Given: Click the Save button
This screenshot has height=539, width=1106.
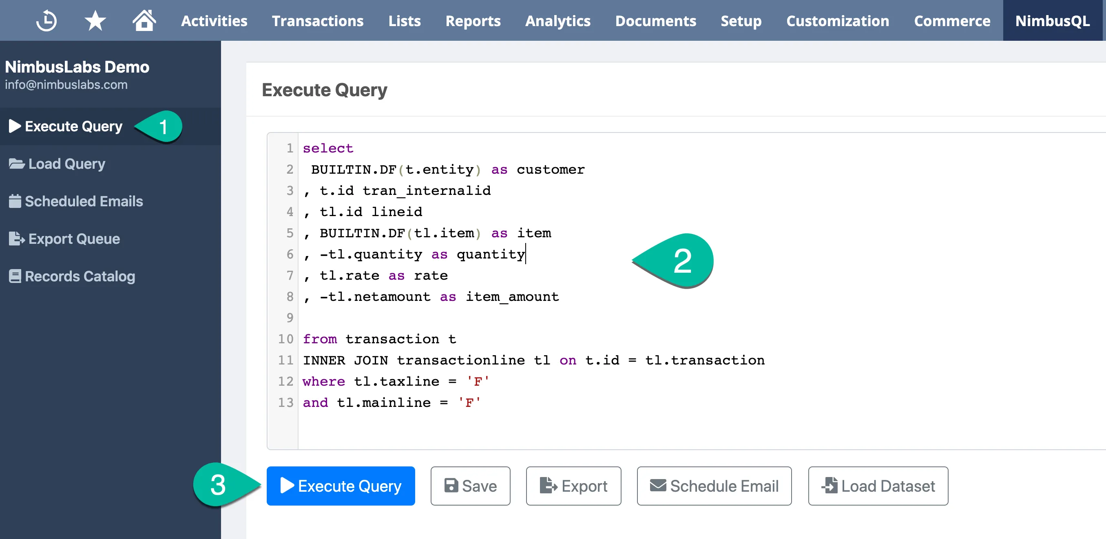Looking at the screenshot, I should (x=470, y=486).
